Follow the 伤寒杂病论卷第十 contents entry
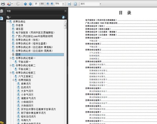 point(93,112)
